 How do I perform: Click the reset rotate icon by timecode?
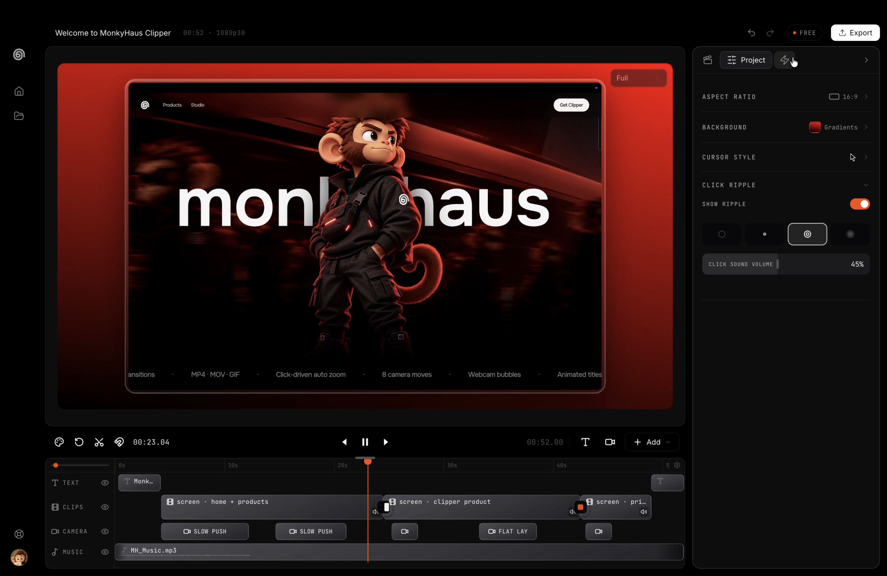coord(79,442)
